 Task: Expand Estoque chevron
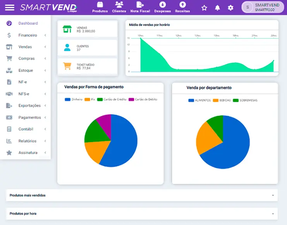pyautogui.click(x=45, y=70)
